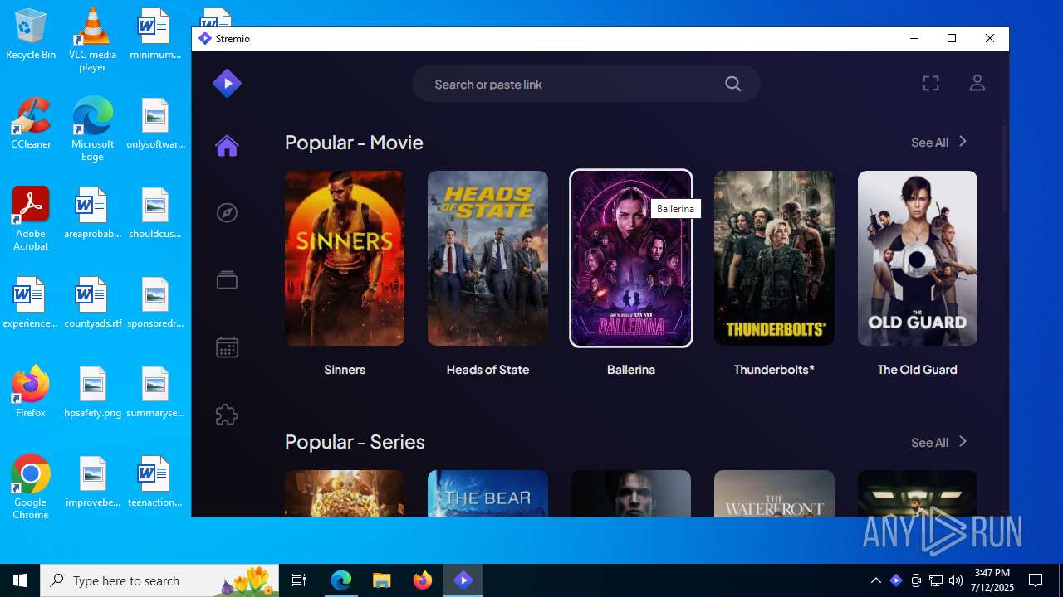
Task: Select the hpsafety.png desktop file
Action: (92, 393)
